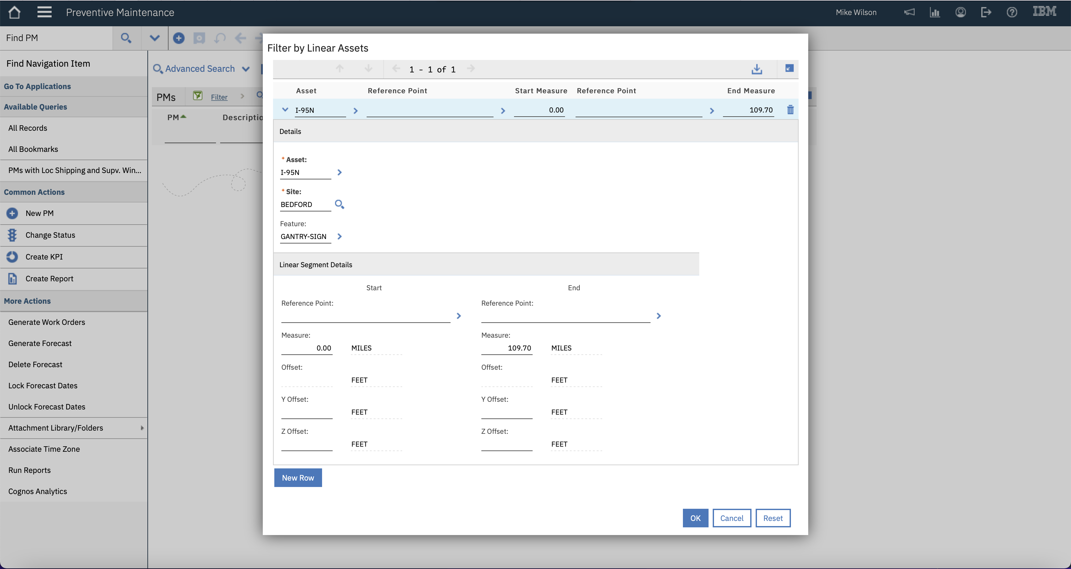Open the Help question-mark icon
Viewport: 1071px width, 569px height.
pyautogui.click(x=1011, y=12)
